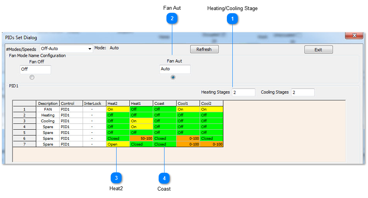
Task: Click the Heating Stages input field
Action: coord(244,92)
